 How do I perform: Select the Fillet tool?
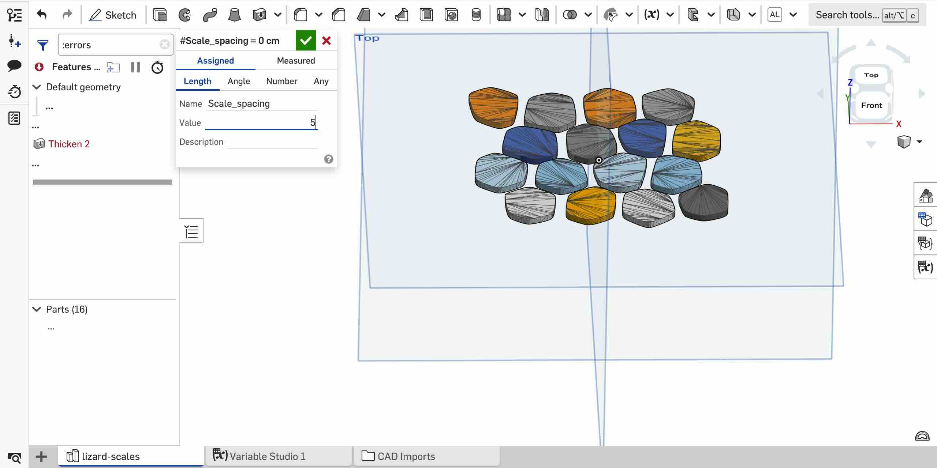[x=300, y=15]
